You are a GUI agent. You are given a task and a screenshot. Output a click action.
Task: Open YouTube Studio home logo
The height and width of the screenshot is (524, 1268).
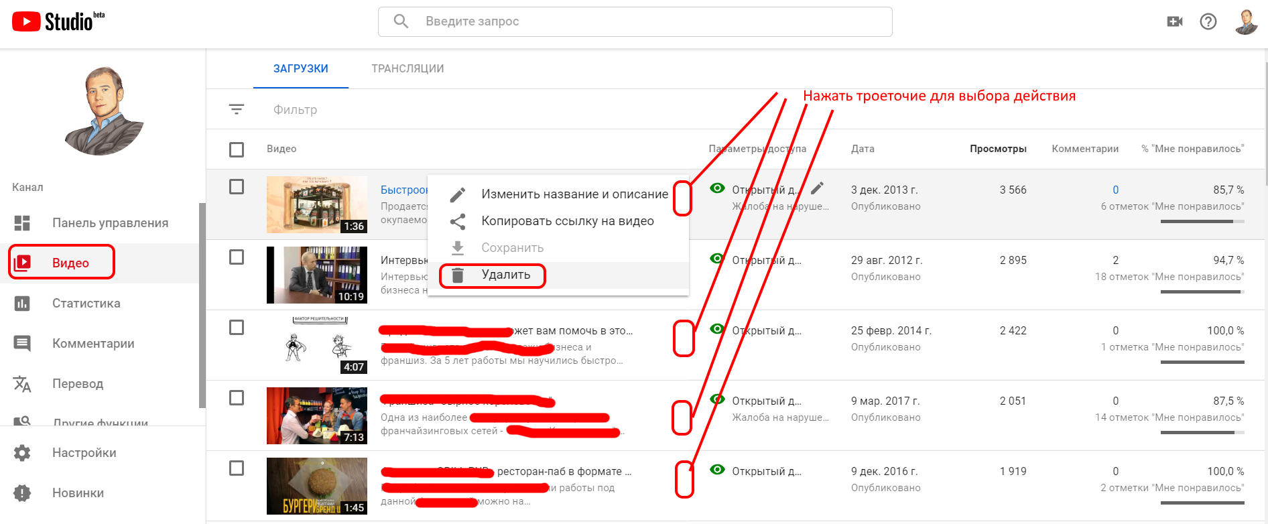click(58, 21)
